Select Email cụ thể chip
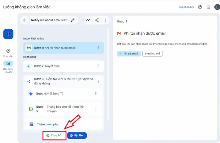 [152, 54]
